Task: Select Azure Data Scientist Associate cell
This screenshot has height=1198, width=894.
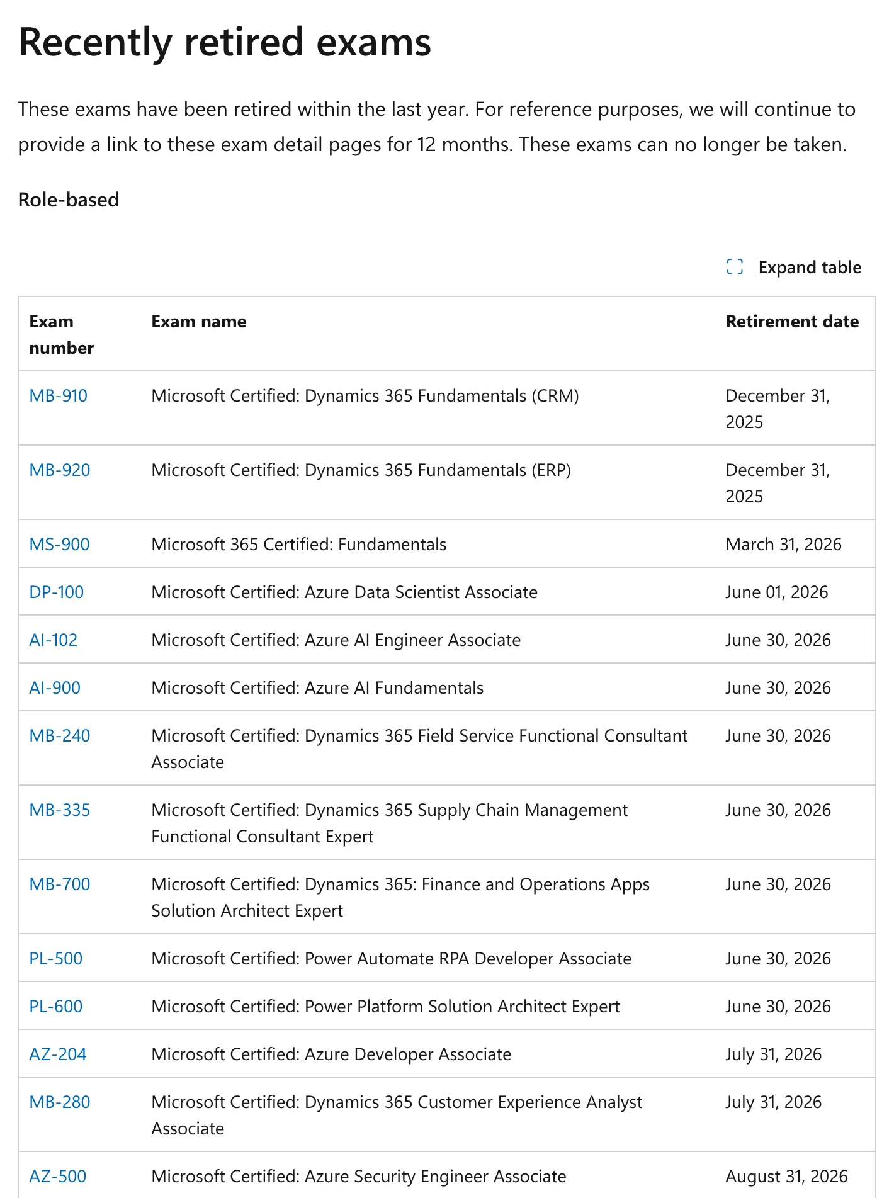Action: (344, 592)
